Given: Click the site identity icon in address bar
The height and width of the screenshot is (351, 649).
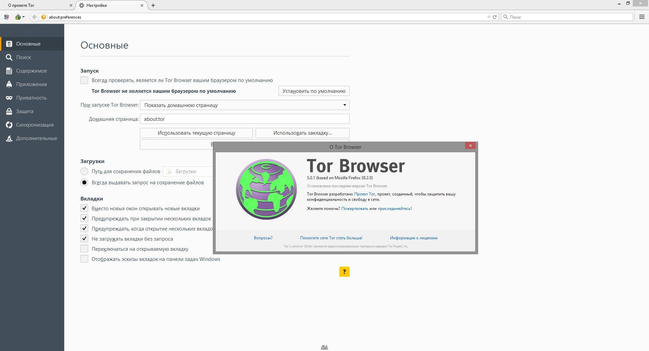Looking at the screenshot, I should point(44,17).
